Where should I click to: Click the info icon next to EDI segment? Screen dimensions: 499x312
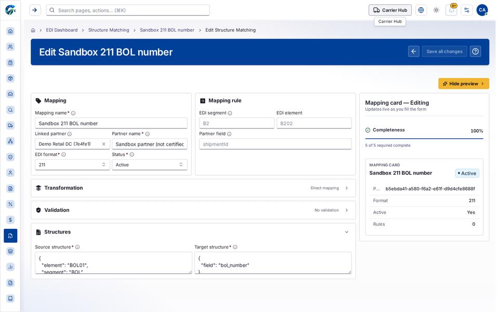coord(230,113)
